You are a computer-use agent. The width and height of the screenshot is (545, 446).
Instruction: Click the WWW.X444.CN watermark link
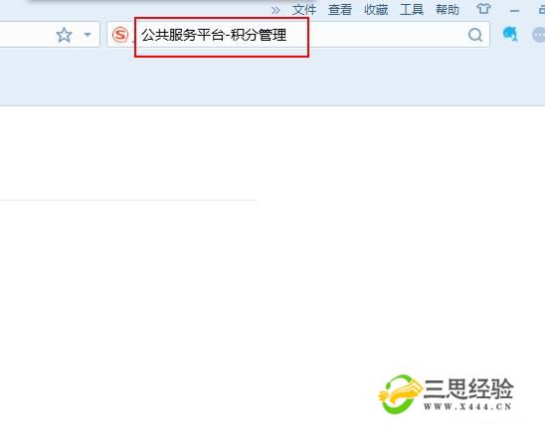[467, 406]
